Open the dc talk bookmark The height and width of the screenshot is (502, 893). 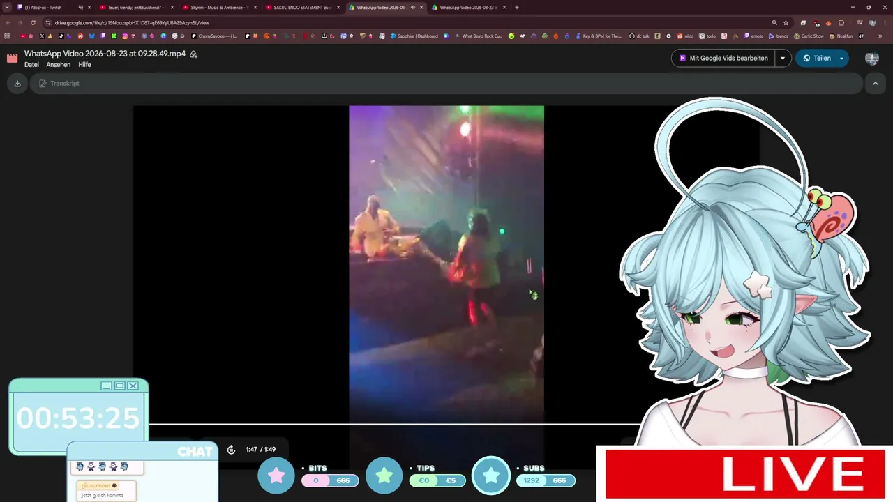coord(639,36)
